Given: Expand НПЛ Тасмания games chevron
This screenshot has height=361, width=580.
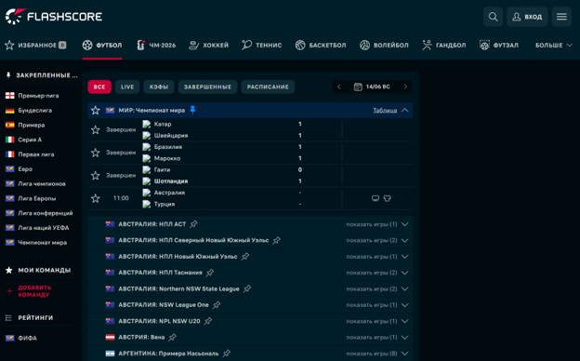Looking at the screenshot, I should click(405, 273).
